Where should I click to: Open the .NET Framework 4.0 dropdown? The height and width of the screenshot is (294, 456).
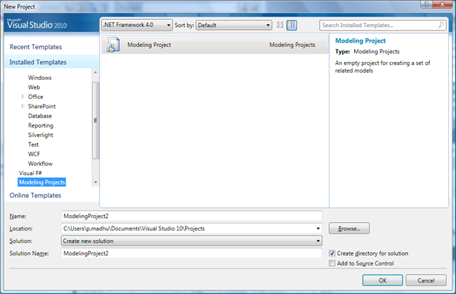pos(137,25)
